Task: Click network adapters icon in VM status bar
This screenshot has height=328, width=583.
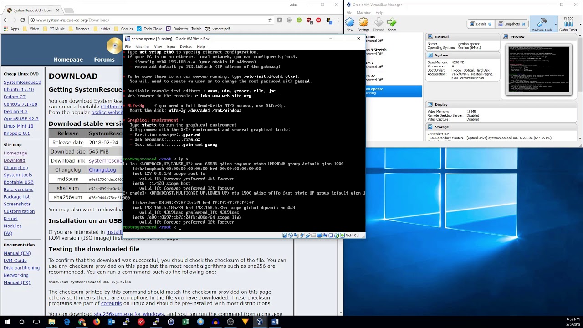Action: (x=302, y=236)
